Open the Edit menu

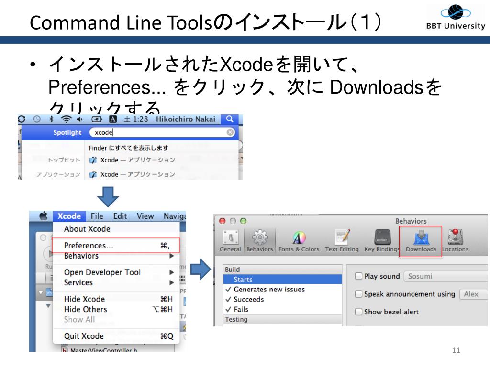click(120, 216)
